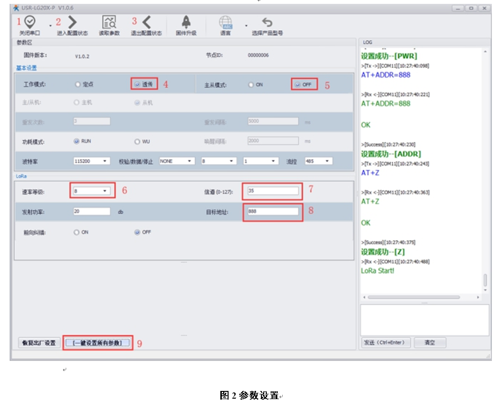Open the 波特率 115200 baud rate dropdown

coord(92,161)
